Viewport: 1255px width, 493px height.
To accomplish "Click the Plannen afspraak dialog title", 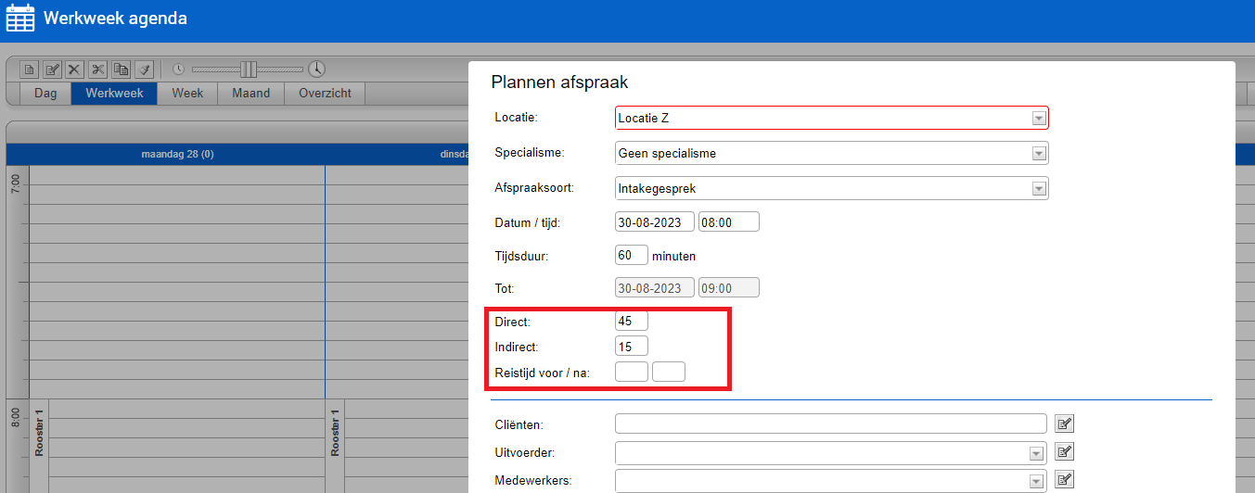I will (559, 82).
